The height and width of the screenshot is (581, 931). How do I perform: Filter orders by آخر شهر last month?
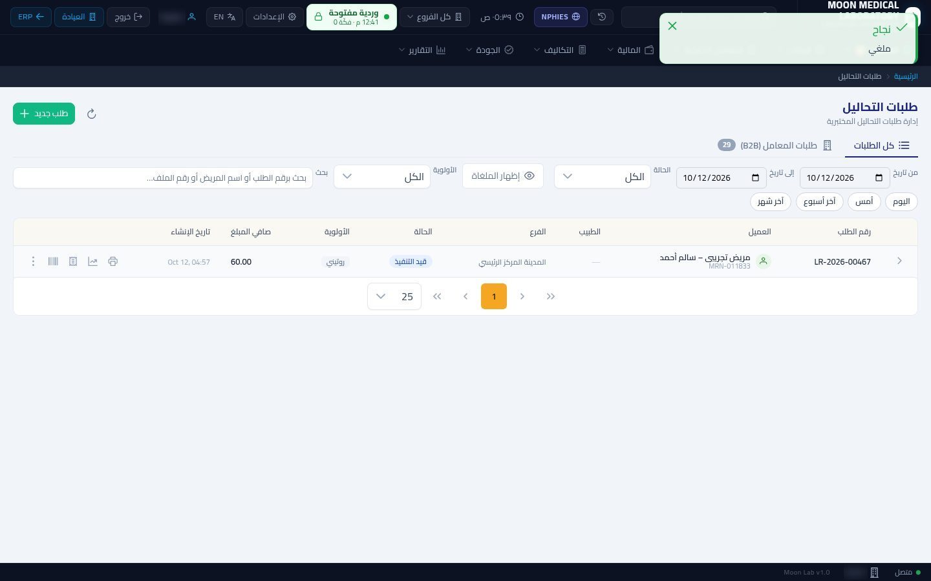pyautogui.click(x=771, y=201)
